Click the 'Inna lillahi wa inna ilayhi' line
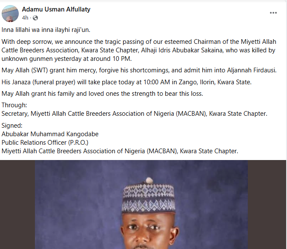This screenshot has width=287, height=249. pos(46,30)
